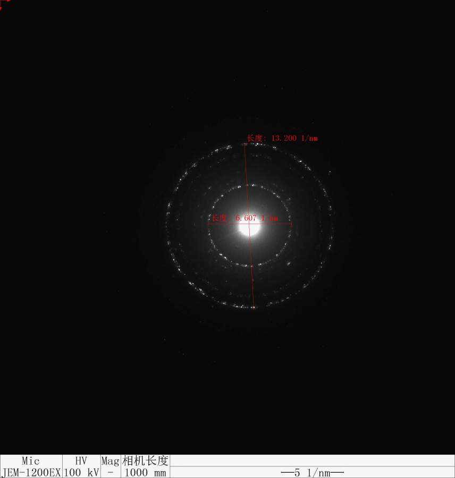Viewport: 455px width, 478px height.
Task: Click the JEM-1200EX microscope model text
Action: [32, 473]
